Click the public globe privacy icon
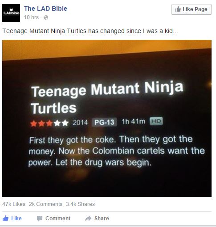 46,17
